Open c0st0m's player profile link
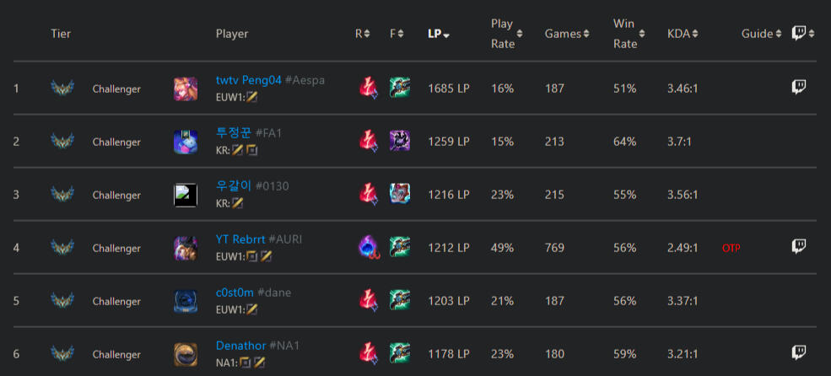The image size is (831, 376). tap(235, 293)
